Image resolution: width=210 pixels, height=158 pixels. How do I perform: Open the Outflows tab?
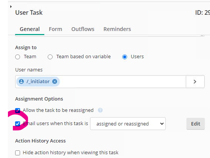(x=83, y=29)
